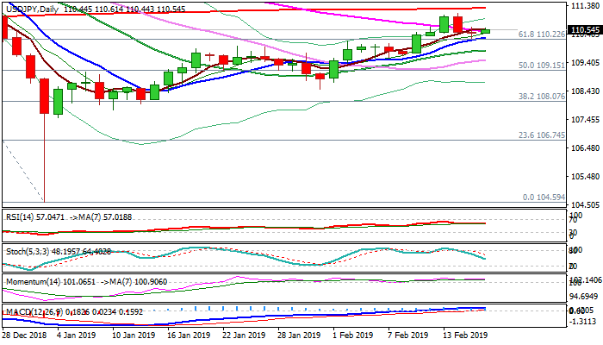Select the 1 Feb 2019 date marker
The image size is (603, 345).
(352, 335)
